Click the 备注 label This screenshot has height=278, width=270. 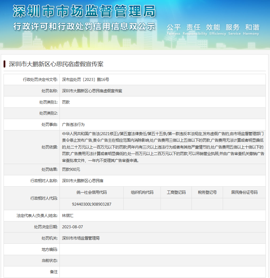click(x=54, y=272)
